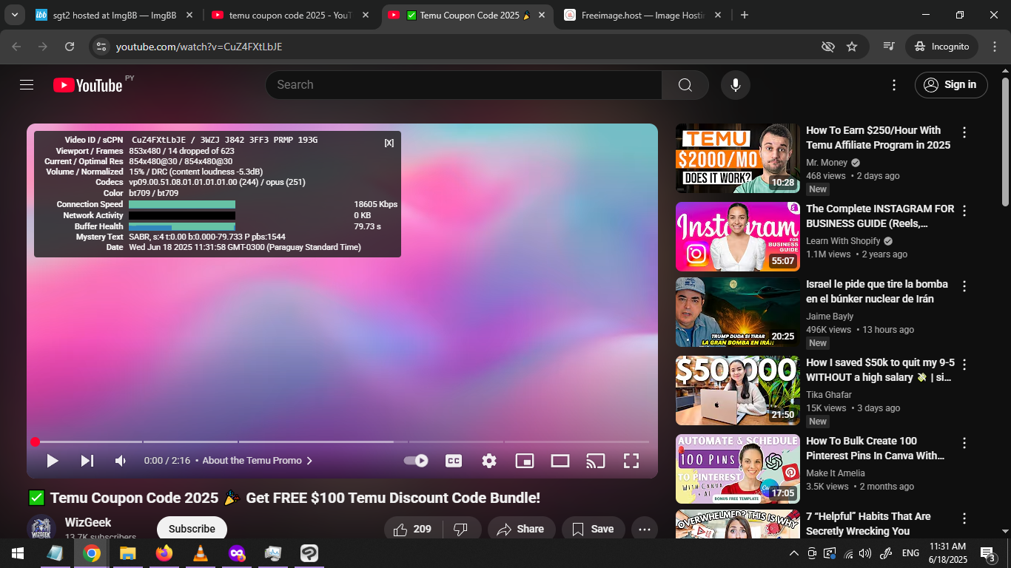
Task: Close the Freeimage.host tab
Action: [x=717, y=16]
